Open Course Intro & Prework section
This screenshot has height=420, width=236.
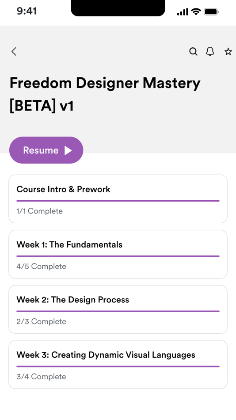click(x=118, y=199)
